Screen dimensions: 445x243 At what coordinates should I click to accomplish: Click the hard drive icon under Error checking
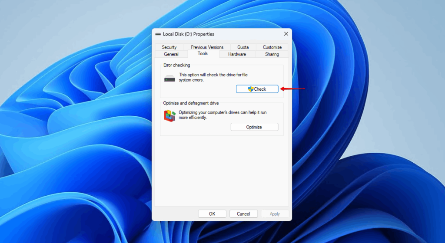tap(170, 79)
